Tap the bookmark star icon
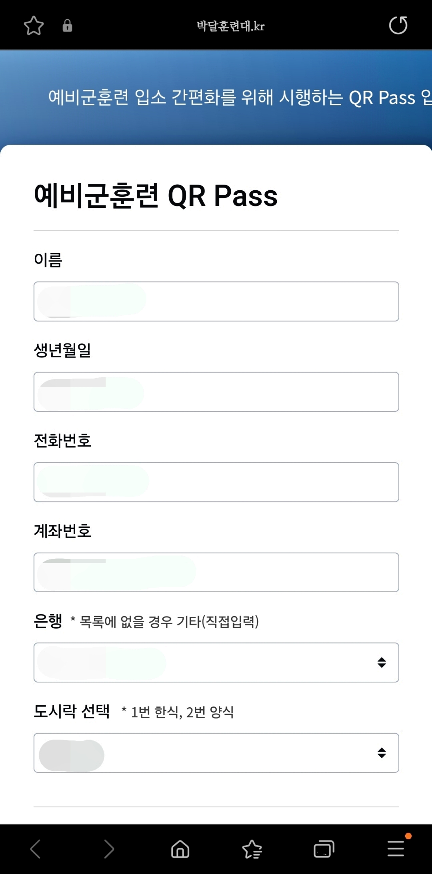This screenshot has width=432, height=874. click(x=34, y=25)
